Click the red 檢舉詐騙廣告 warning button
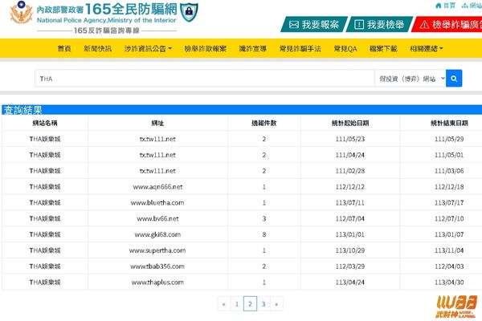The image size is (482, 321). (447, 25)
